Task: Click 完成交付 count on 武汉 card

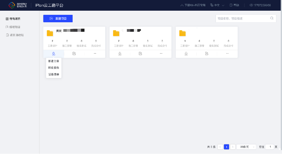Action: pyautogui.click(x=96, y=41)
